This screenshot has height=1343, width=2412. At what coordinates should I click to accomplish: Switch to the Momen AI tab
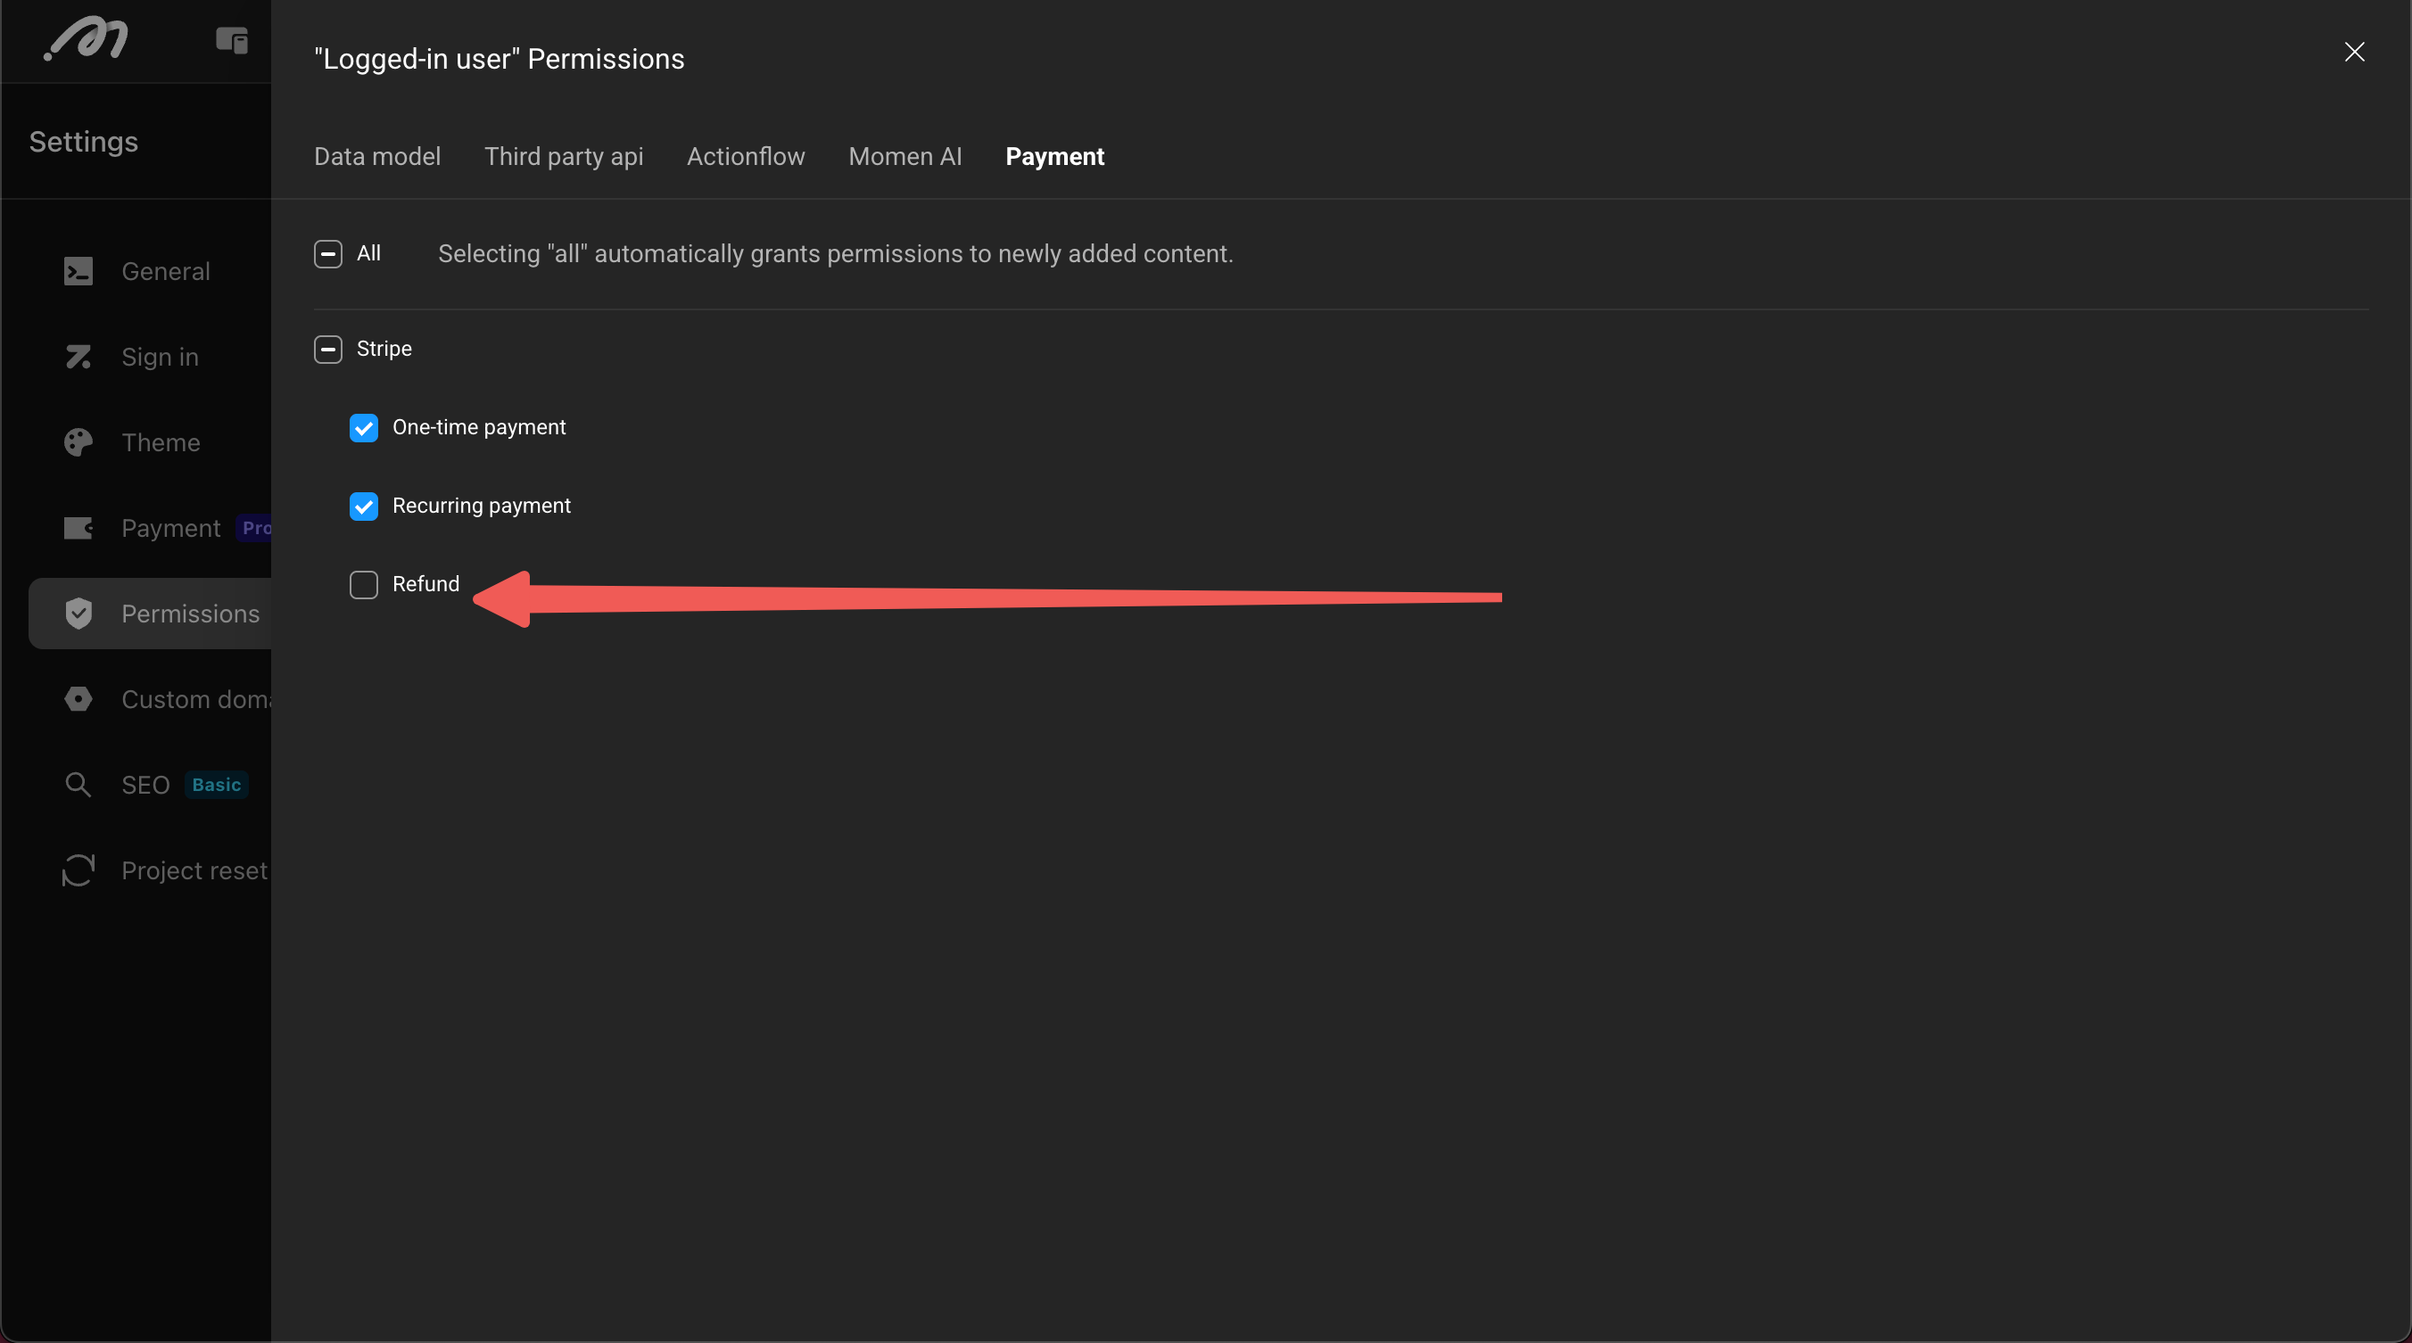(904, 156)
